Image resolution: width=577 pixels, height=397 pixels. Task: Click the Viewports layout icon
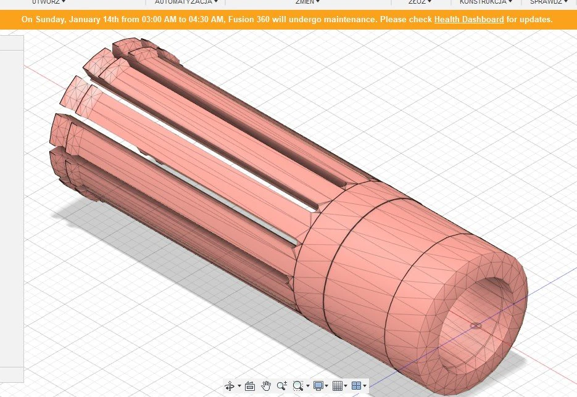pyautogui.click(x=357, y=386)
